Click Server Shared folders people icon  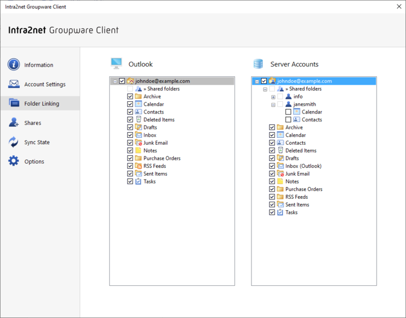click(280, 89)
